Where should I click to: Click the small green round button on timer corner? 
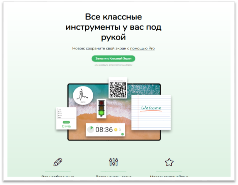tap(122, 134)
